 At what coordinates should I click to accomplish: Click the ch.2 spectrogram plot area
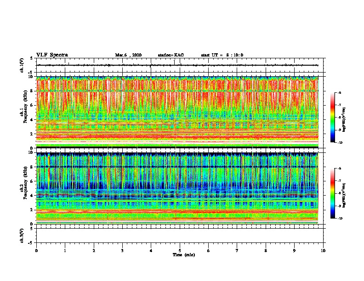tap(177, 188)
